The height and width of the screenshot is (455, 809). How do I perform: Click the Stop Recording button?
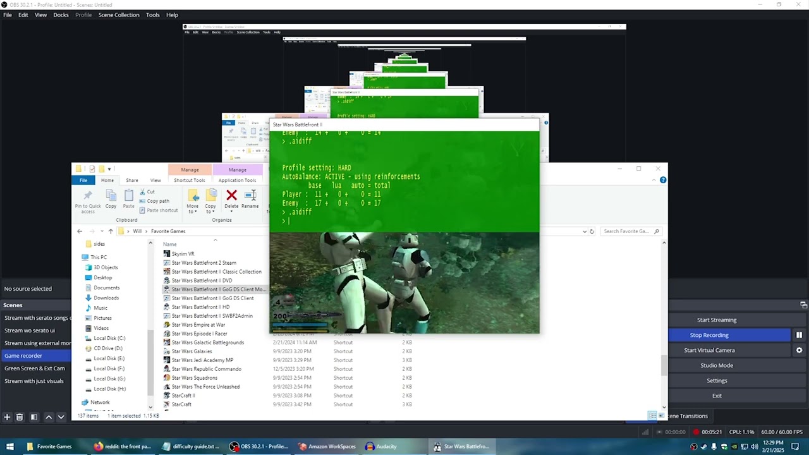point(709,335)
